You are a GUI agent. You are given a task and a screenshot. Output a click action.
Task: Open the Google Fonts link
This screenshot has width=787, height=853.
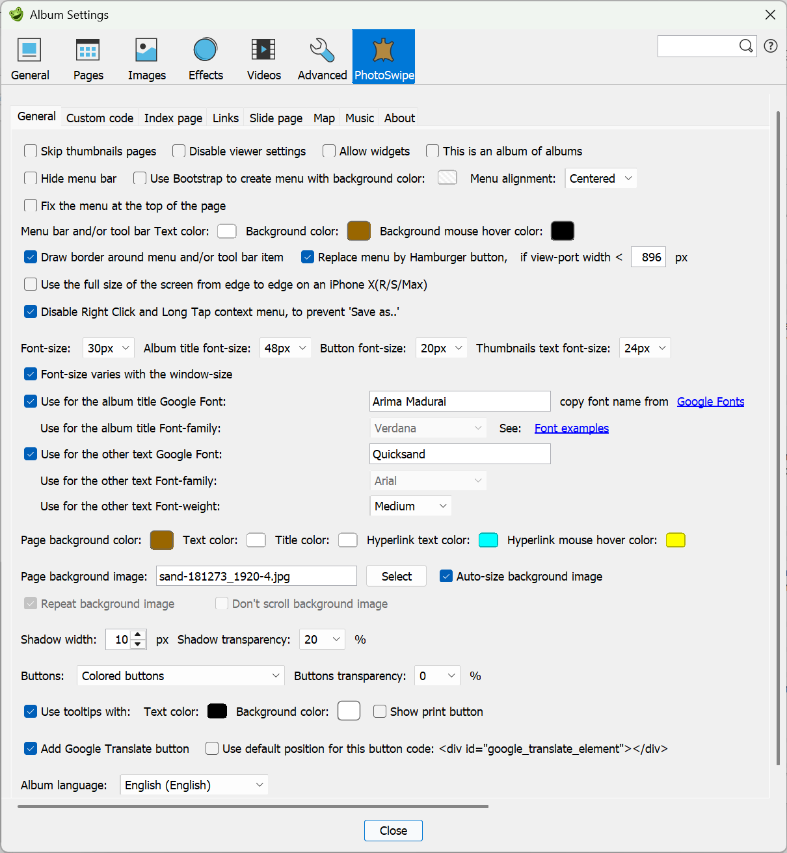tap(710, 402)
